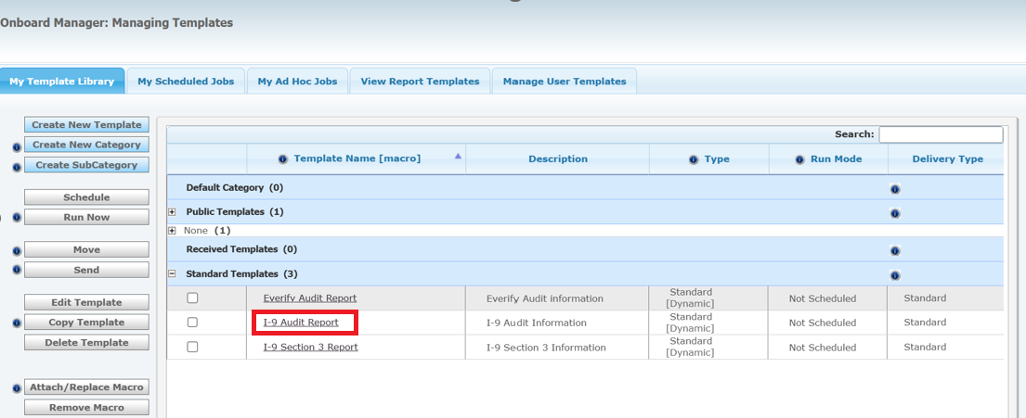The height and width of the screenshot is (418, 1026).
Task: Click info icon in Type column header
Action: (694, 159)
